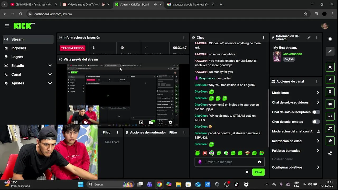Toggle theater mode on stream preview

point(151,122)
